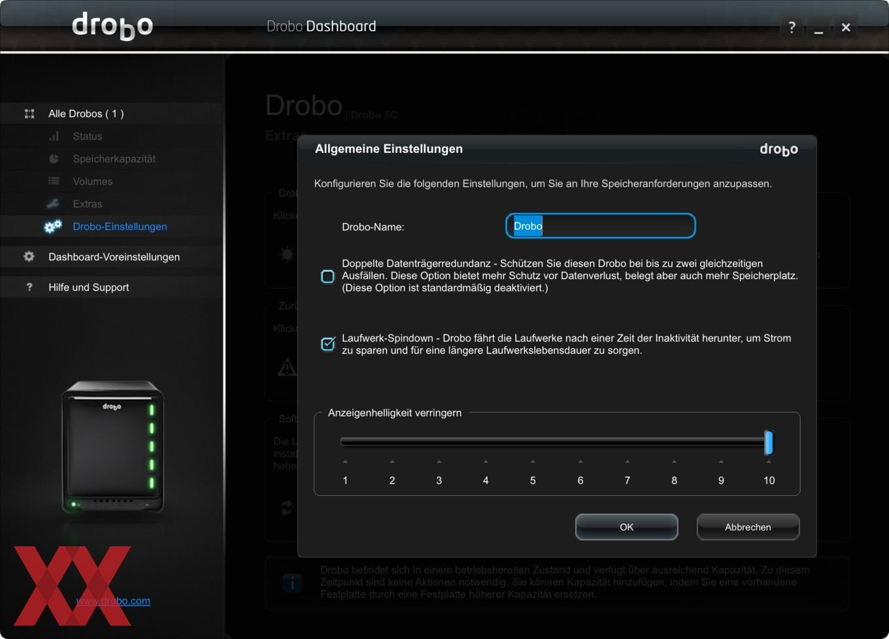Click the Dashboard-Voreinstellungen gear icon
The width and height of the screenshot is (889, 639).
click(29, 257)
